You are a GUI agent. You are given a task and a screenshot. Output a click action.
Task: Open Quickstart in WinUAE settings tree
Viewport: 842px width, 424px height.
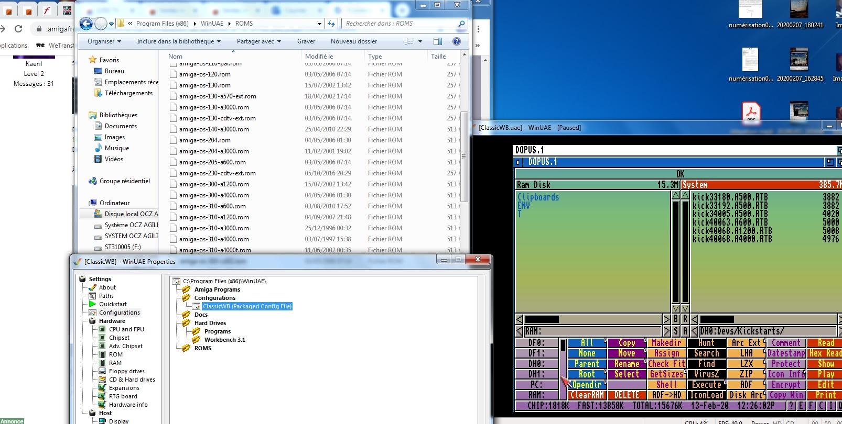113,304
